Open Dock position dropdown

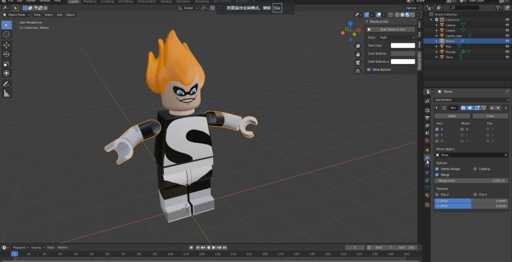pyautogui.click(x=396, y=38)
